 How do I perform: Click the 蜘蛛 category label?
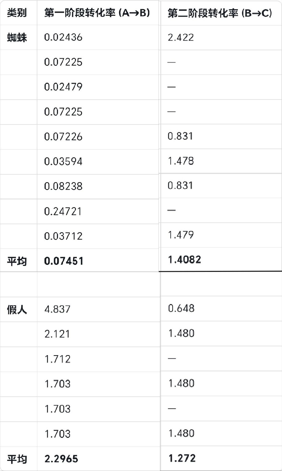17,38
